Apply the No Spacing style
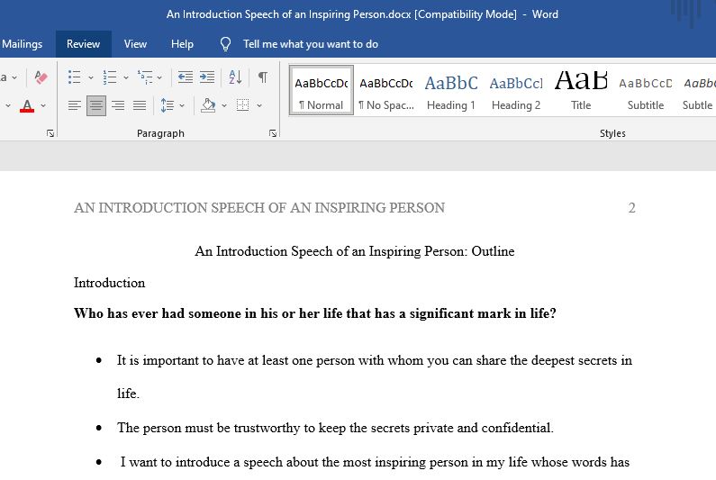The height and width of the screenshot is (480, 716). point(385,90)
